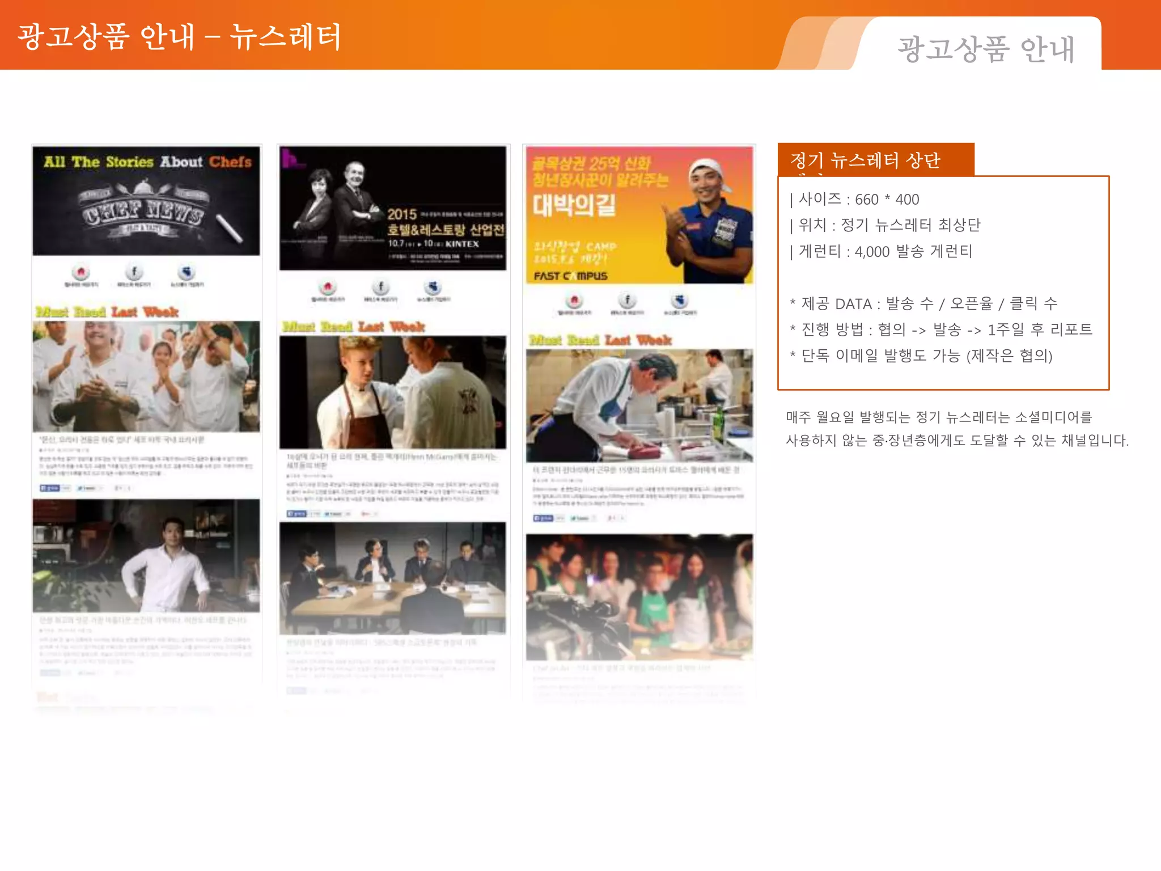This screenshot has height=871, width=1161.
Task: Click the '단독 이메일 발행도 가능' line
Action: [921, 356]
